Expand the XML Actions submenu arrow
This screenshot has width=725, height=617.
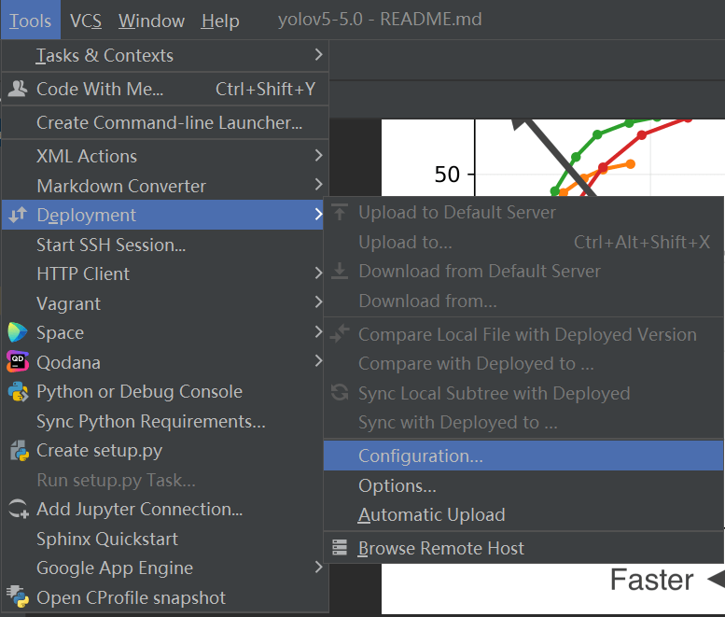click(318, 155)
